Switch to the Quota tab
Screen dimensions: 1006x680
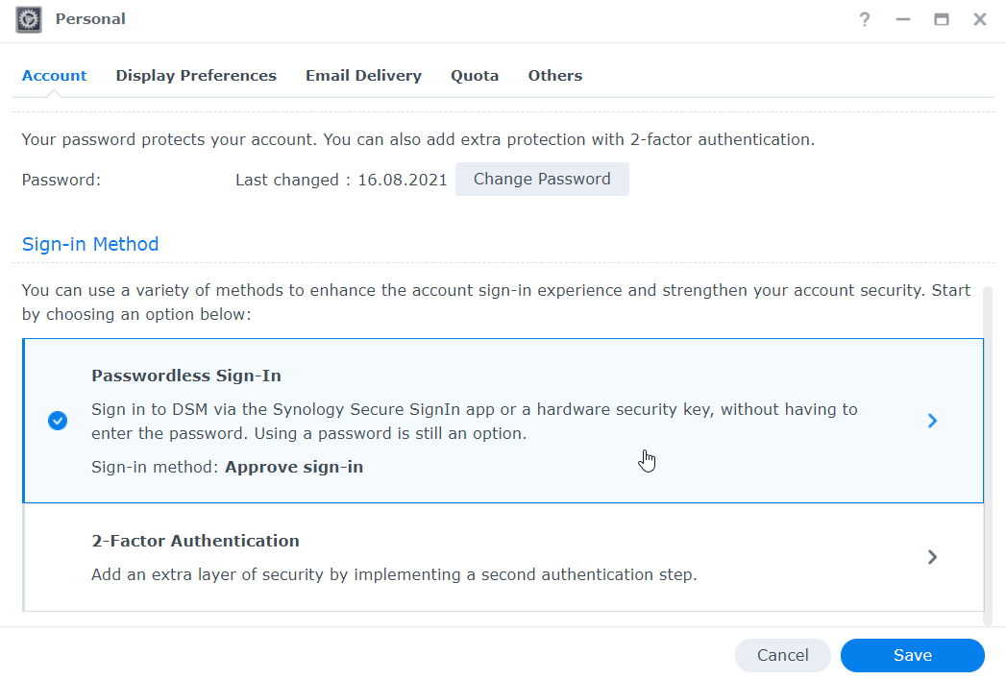pyautogui.click(x=475, y=75)
